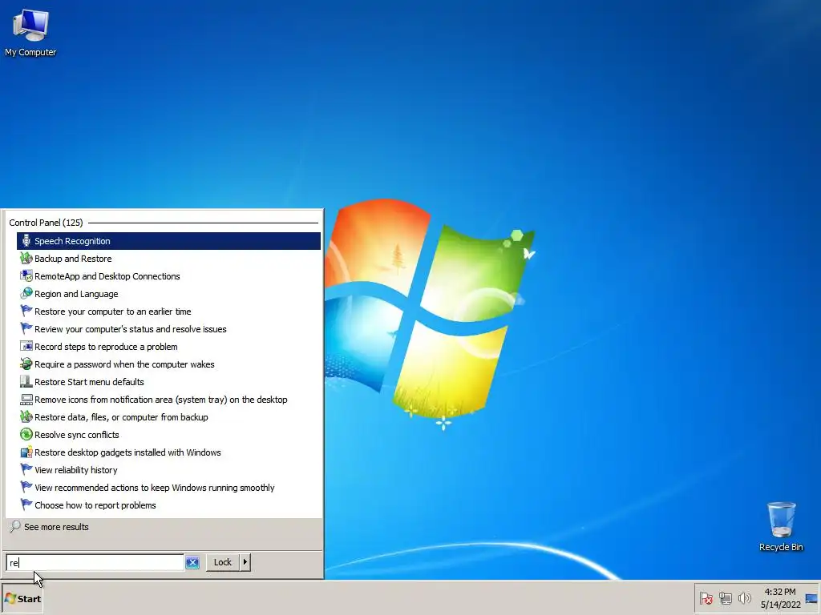The image size is (821, 615).
Task: Open Require a password when the computer wakes
Action: click(x=168, y=364)
